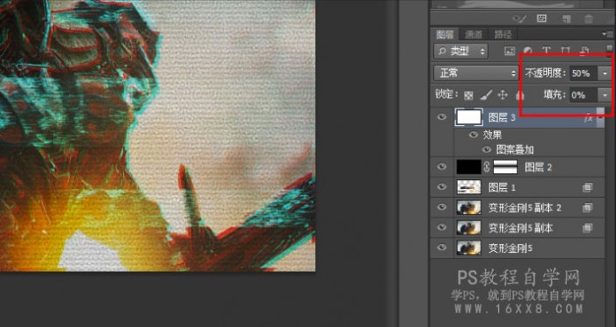This screenshot has width=616, height=327.
Task: Click the adjustment layer filter icon
Action: pos(528,51)
